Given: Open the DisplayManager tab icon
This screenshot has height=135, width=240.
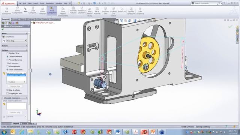Looking at the screenshot, I should tap(16, 23).
